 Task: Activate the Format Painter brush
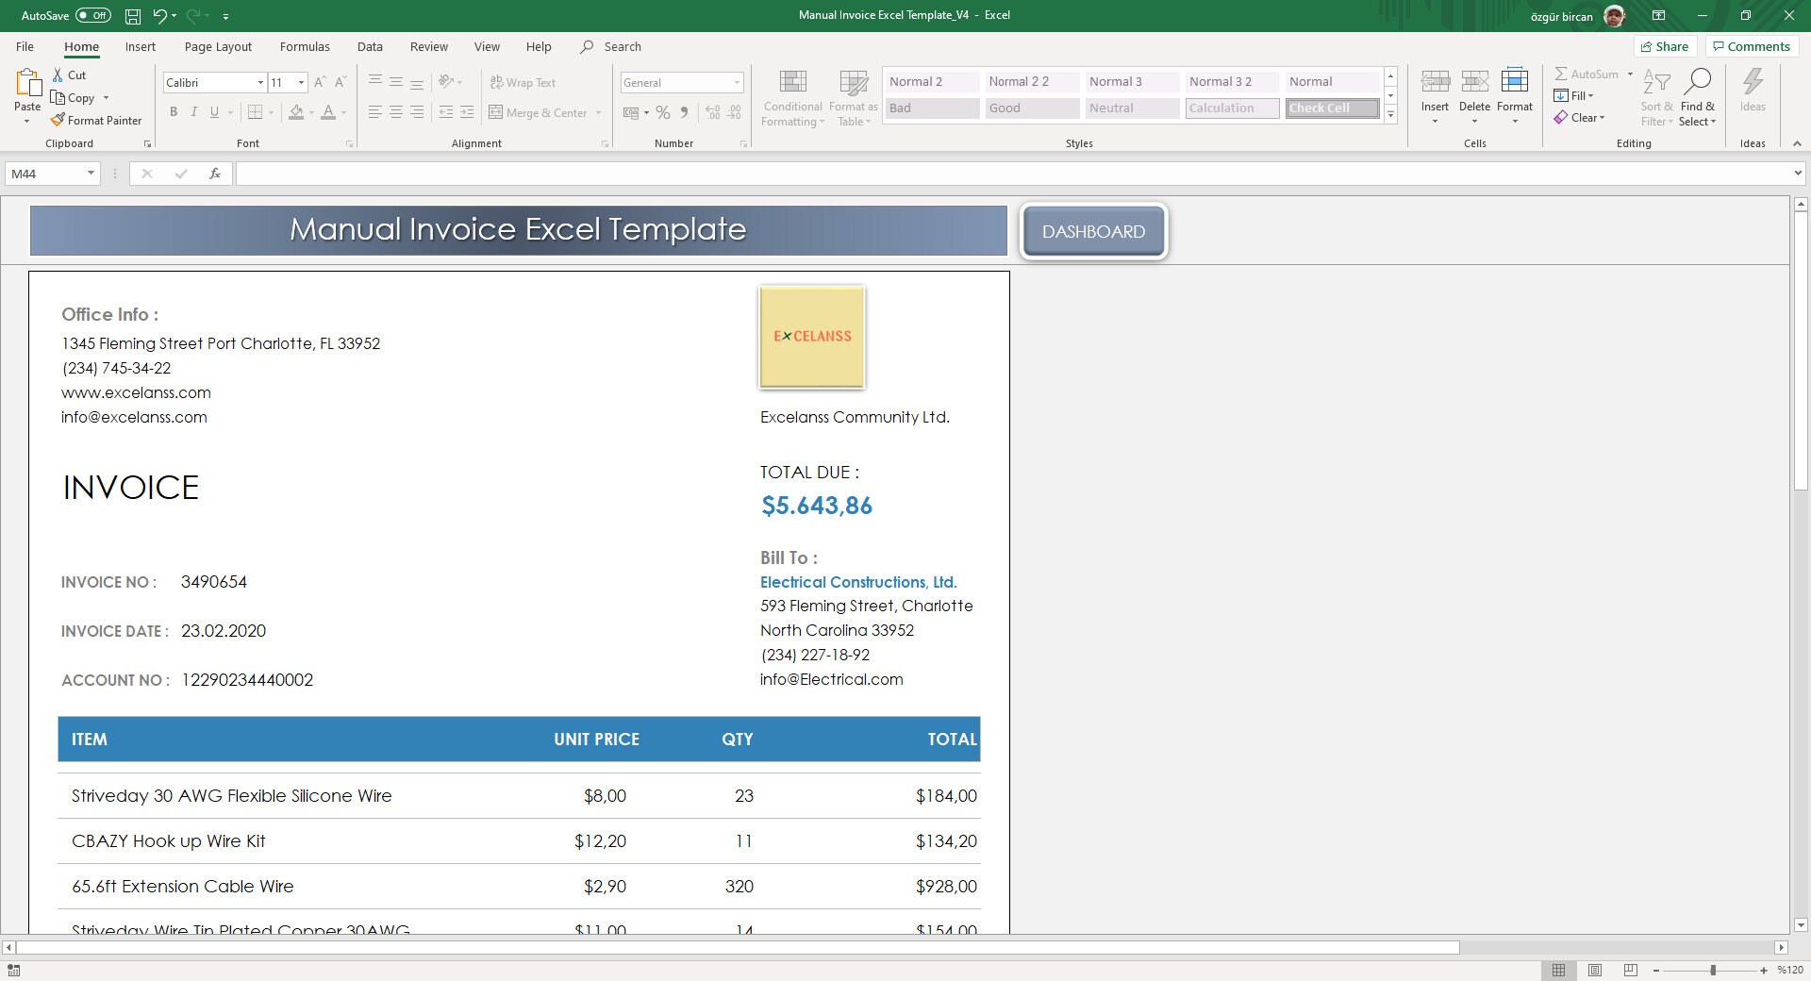click(58, 120)
